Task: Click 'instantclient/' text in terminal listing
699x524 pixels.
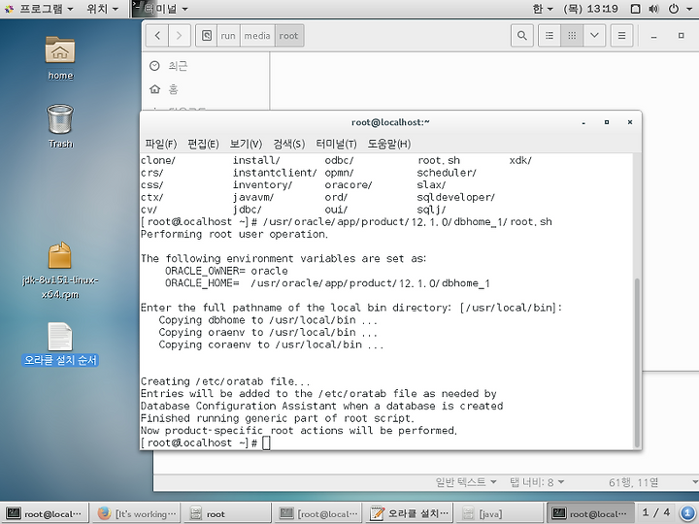Action: pyautogui.click(x=275, y=173)
